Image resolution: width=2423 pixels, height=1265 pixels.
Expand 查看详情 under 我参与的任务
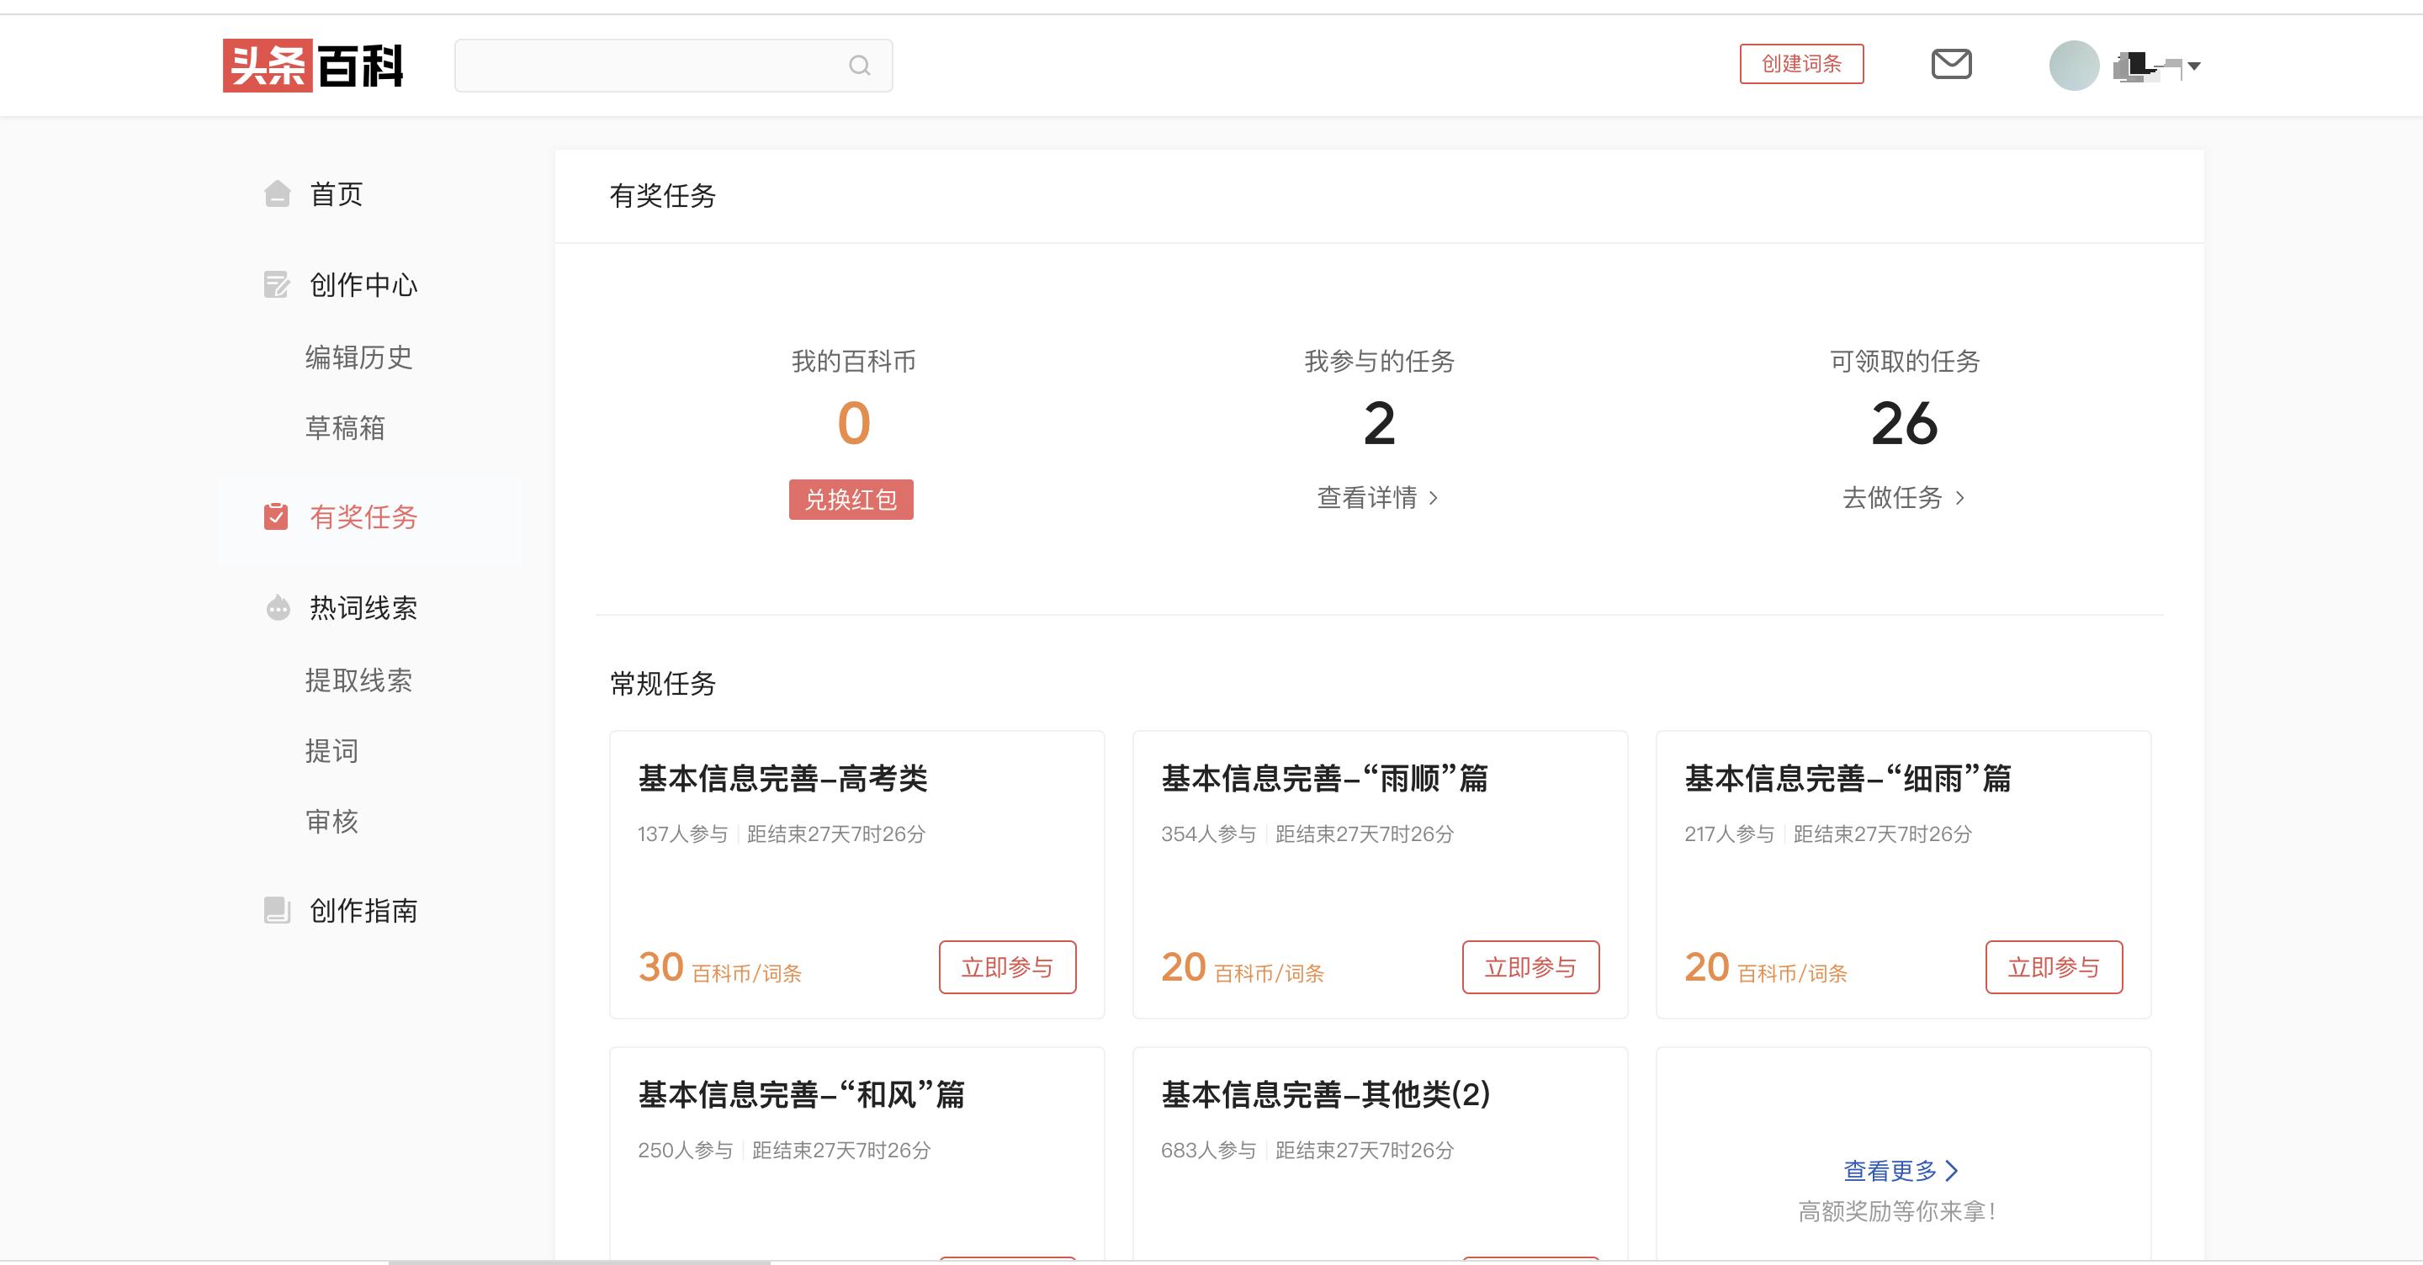click(1377, 498)
